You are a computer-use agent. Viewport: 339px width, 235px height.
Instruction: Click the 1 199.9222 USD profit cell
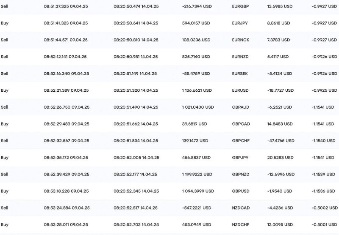[197, 174]
